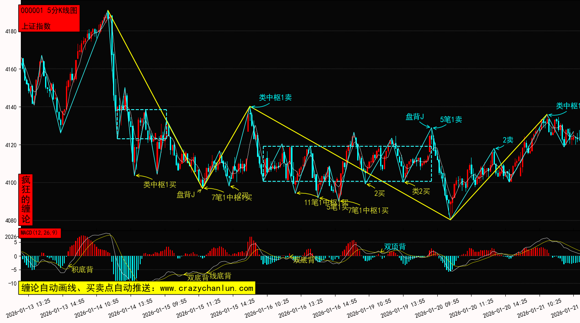The image size is (580, 323).
Task: Open the www.crazychanlun.com banner link
Action: 136,288
